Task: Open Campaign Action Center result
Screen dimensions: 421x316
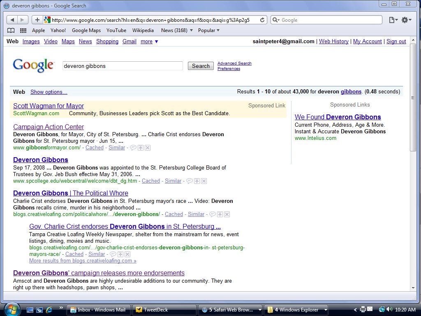Action: (49, 127)
